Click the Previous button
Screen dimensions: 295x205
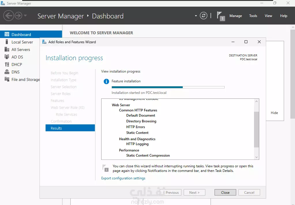pos(171,192)
